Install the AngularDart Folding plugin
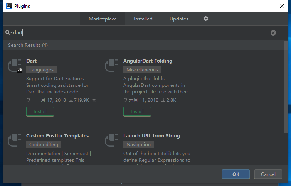This screenshot has width=291, height=186. pos(137,112)
